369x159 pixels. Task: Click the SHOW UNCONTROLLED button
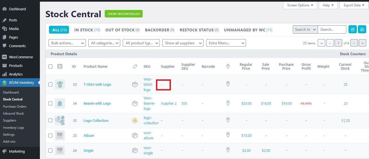pyautogui.click(x=124, y=14)
